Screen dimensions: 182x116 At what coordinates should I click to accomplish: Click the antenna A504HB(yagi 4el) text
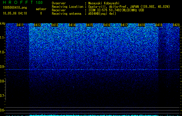tap(102, 14)
